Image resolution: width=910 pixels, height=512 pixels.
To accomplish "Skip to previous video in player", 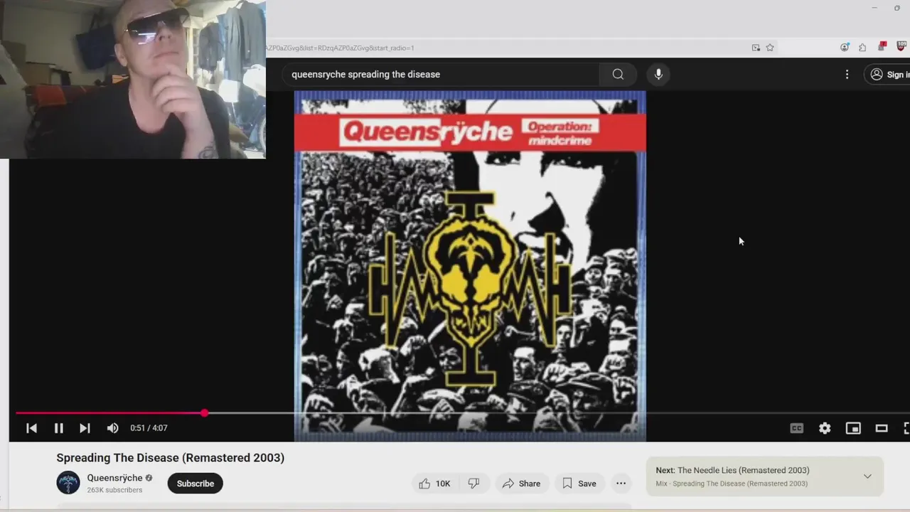I will pos(31,428).
